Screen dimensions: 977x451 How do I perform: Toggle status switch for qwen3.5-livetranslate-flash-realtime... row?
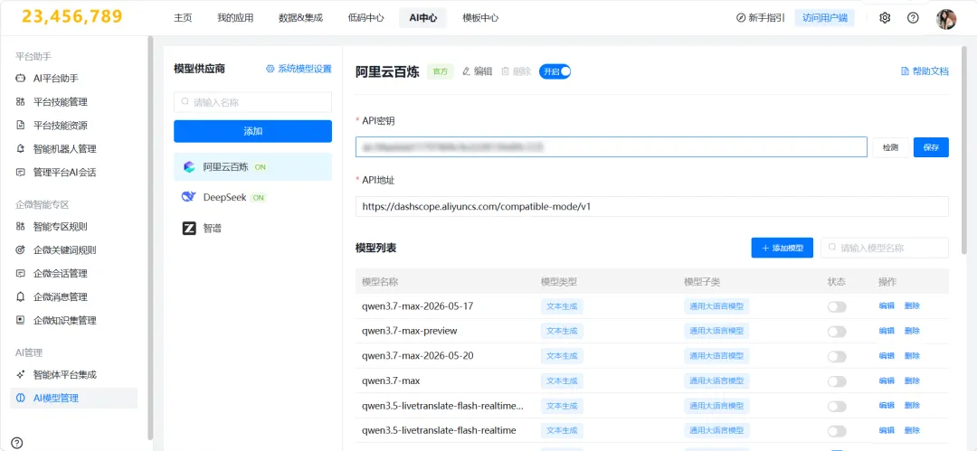837,406
